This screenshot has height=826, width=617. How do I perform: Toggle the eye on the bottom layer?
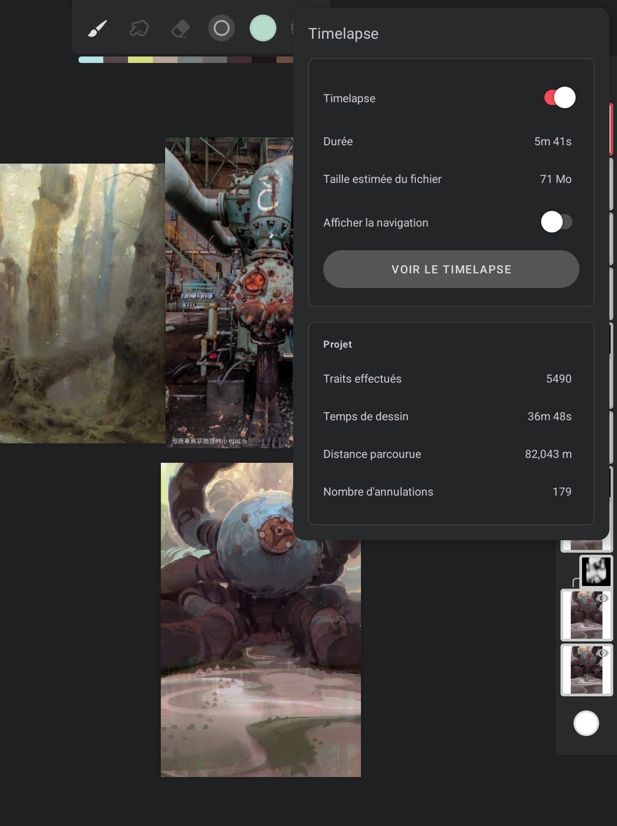(604, 653)
